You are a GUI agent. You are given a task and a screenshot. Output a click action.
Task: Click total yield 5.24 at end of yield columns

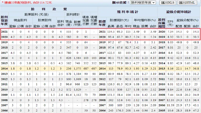pyautogui.click(x=153, y=37)
